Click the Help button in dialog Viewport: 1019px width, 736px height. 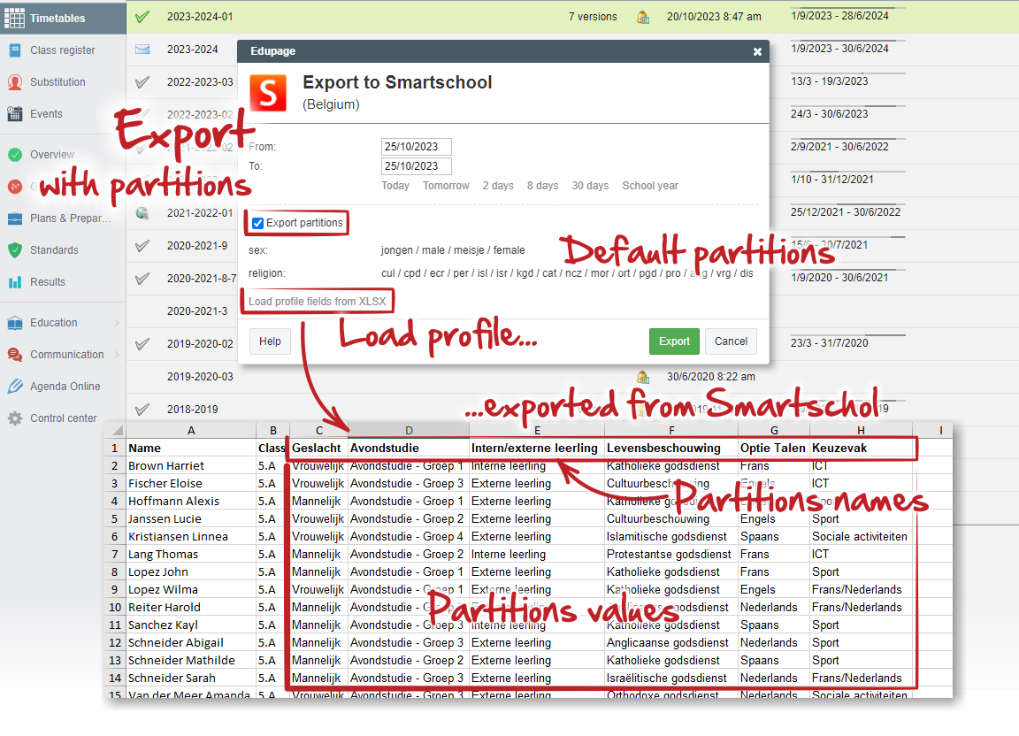[x=270, y=341]
